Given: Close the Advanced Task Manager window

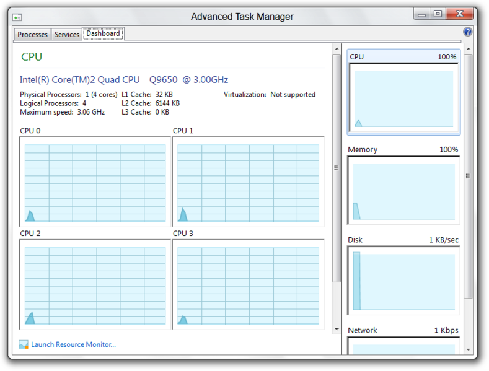Looking at the screenshot, I should click(x=460, y=14).
